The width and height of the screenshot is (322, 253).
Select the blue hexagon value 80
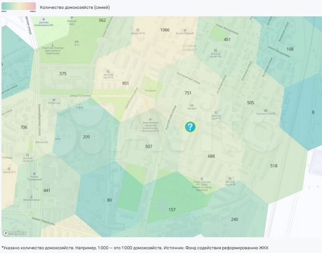click(109, 200)
